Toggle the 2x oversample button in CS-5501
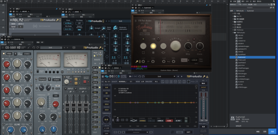The height and width of the screenshot is (135, 278). (x=76, y=79)
